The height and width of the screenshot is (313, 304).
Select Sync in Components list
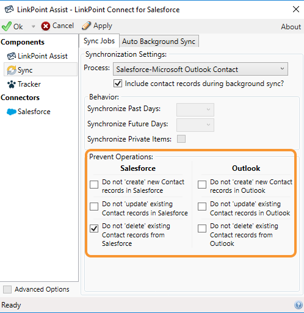40,70
